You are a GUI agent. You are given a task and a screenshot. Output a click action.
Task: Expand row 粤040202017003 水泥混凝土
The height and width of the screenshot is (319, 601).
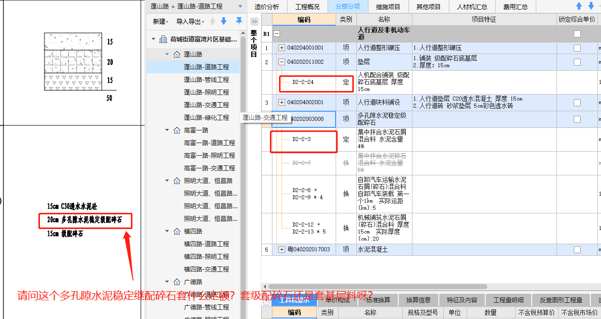coord(282,250)
